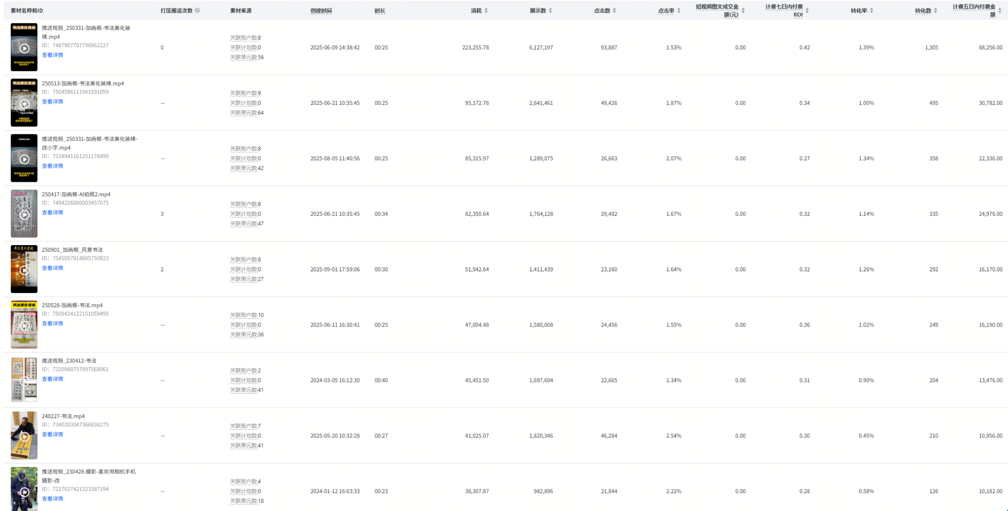Open 查看详情 for ID 7534941161251176490
Image resolution: width=1008 pixels, height=511 pixels.
click(x=52, y=166)
